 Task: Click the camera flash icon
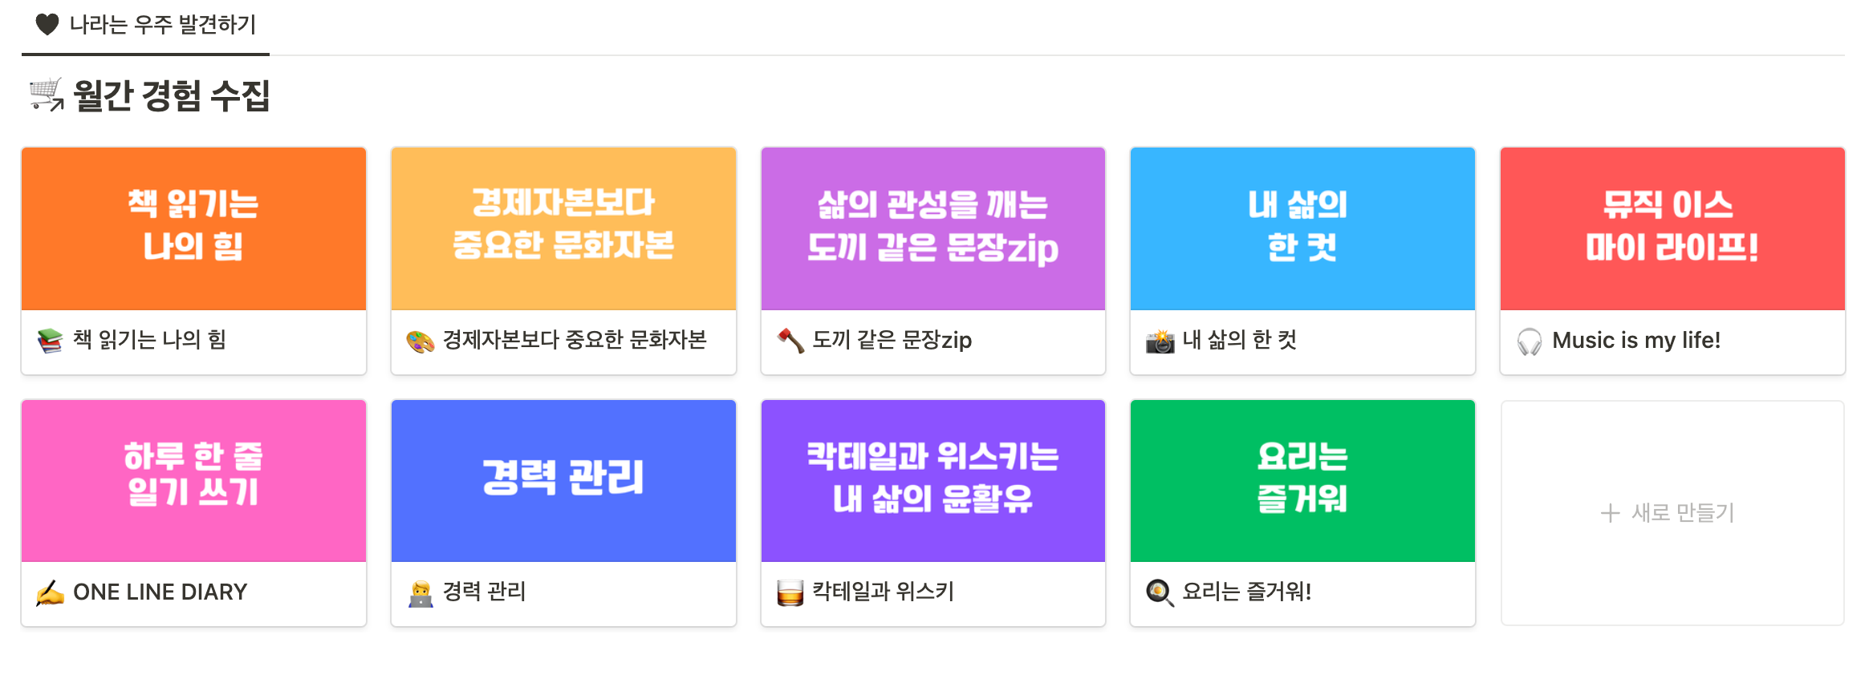click(x=1160, y=341)
